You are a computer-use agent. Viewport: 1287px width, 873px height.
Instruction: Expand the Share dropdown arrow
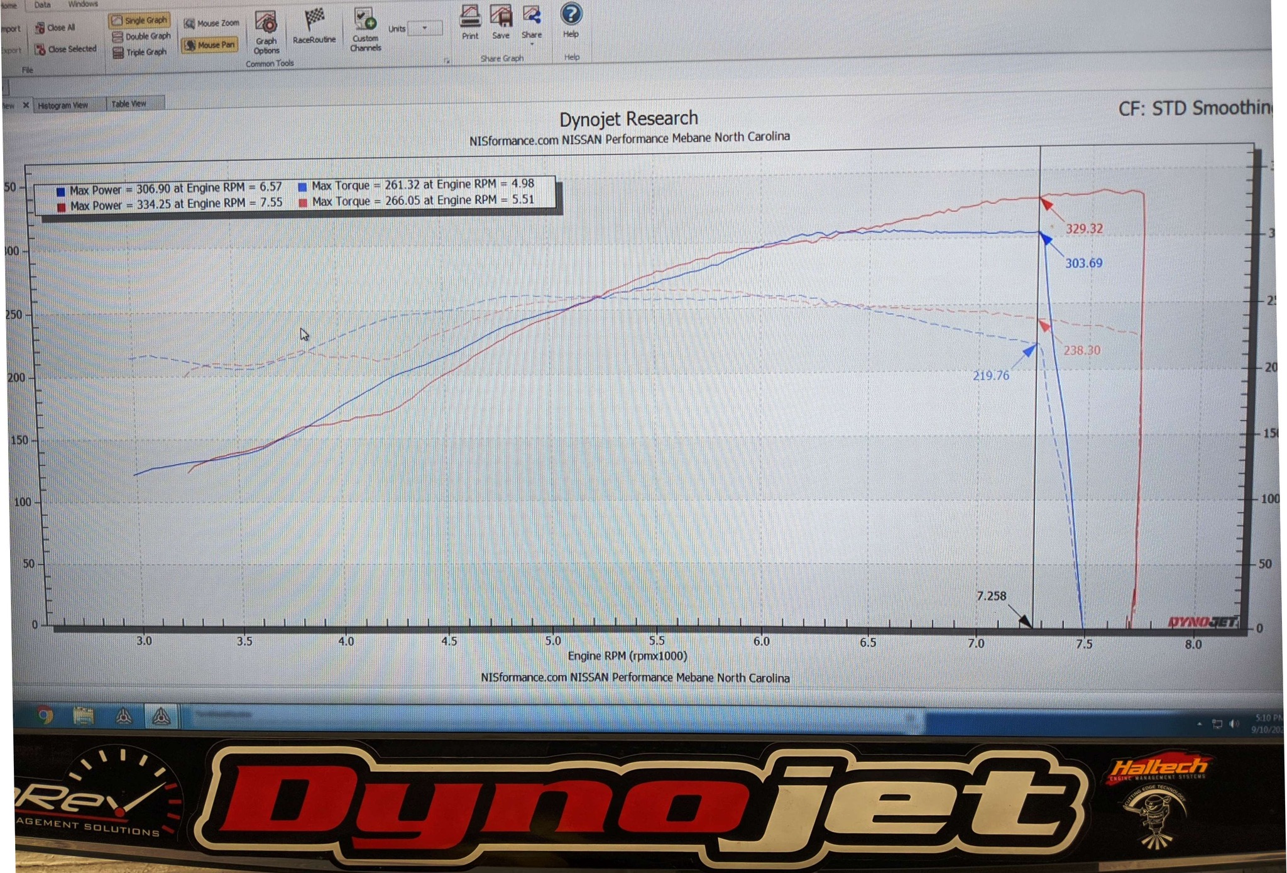click(x=532, y=44)
